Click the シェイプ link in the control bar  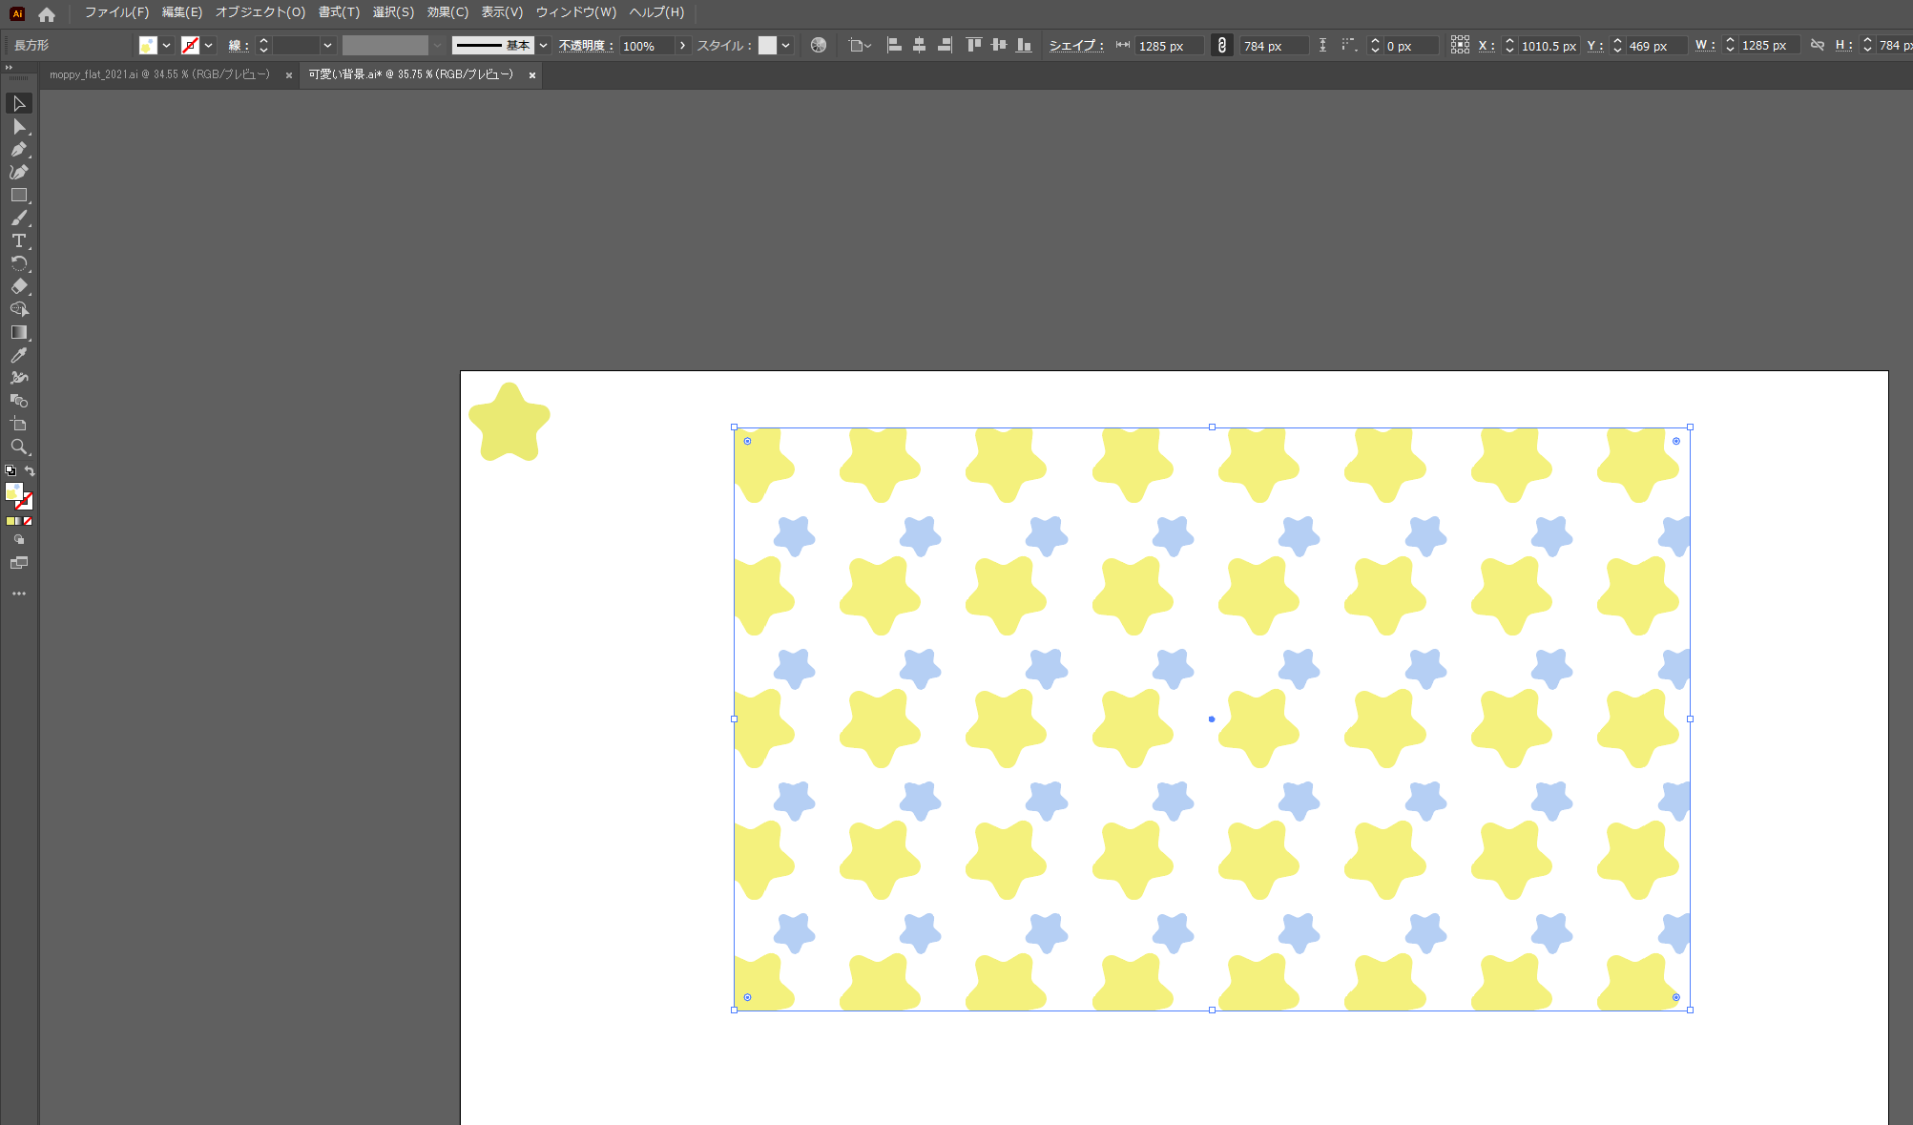[x=1075, y=45]
